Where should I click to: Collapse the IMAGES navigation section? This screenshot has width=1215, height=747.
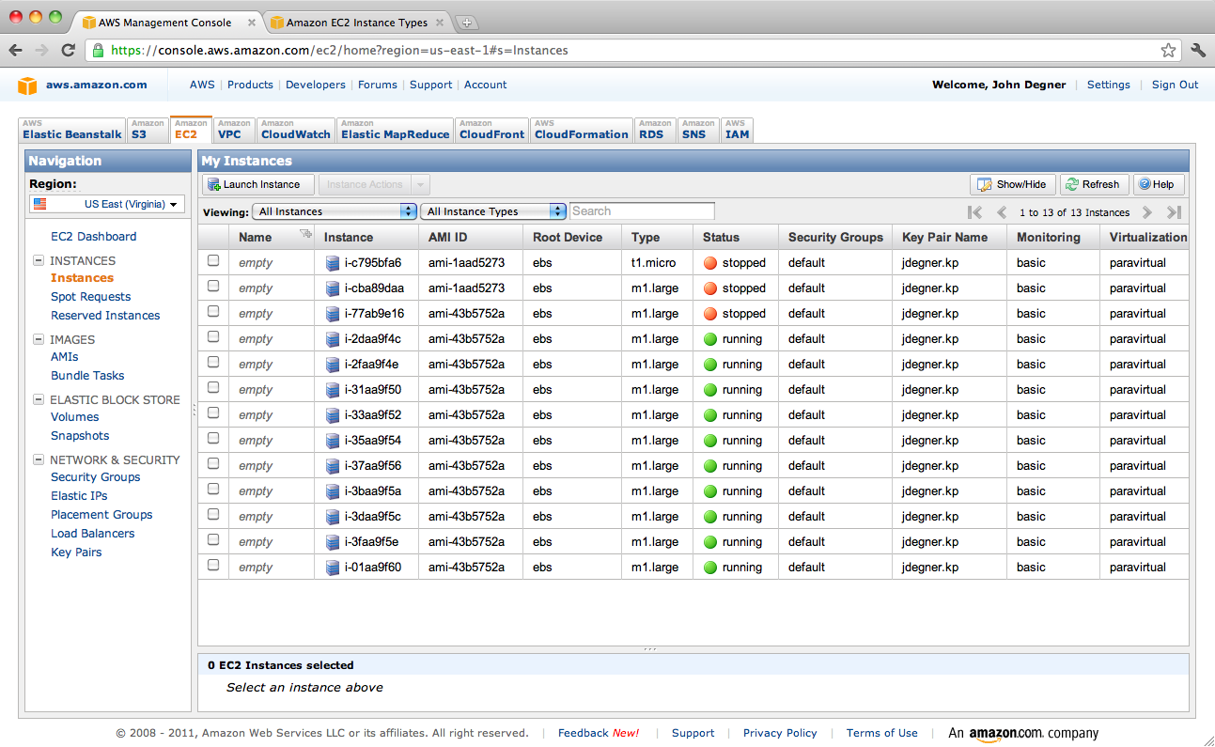tap(39, 340)
